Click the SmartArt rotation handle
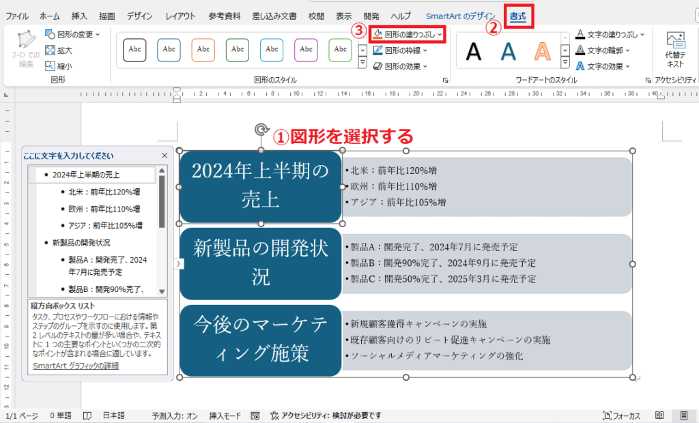Viewport: 699px width, 423px height. point(261,130)
